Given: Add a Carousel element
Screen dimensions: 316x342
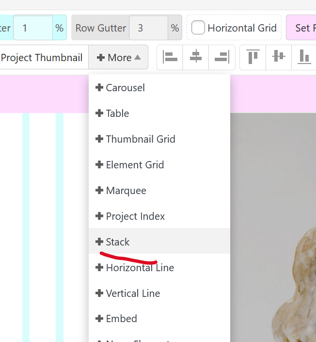Looking at the screenshot, I should [x=125, y=88].
